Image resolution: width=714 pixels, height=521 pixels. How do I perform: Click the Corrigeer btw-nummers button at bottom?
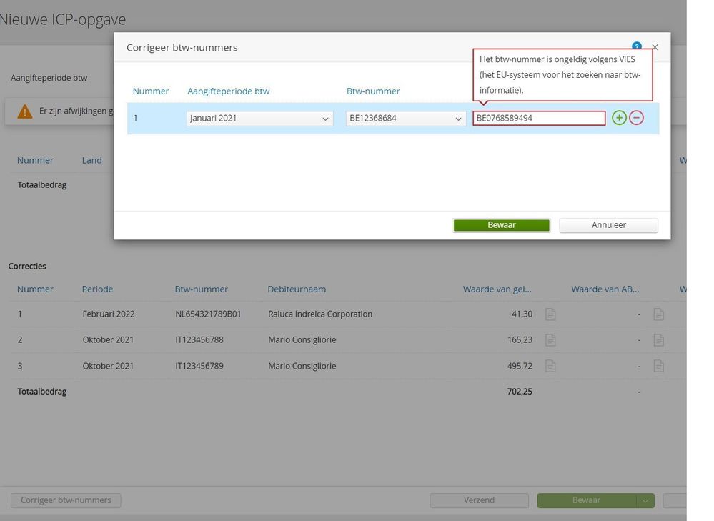[x=66, y=500]
